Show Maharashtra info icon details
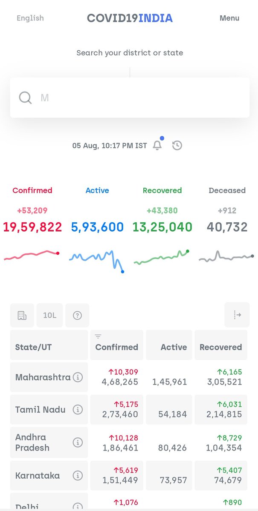The width and height of the screenshot is (258, 511). click(78, 377)
